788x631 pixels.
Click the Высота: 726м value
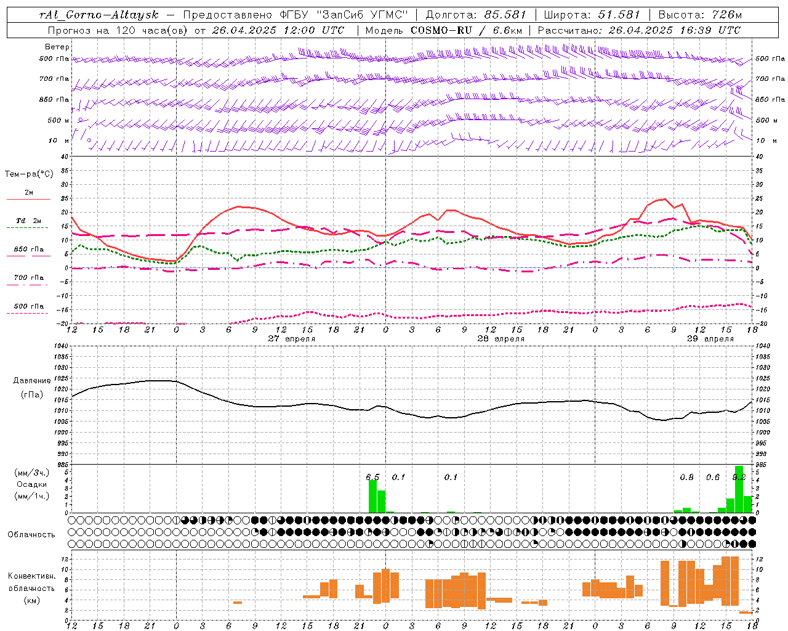[700, 15]
